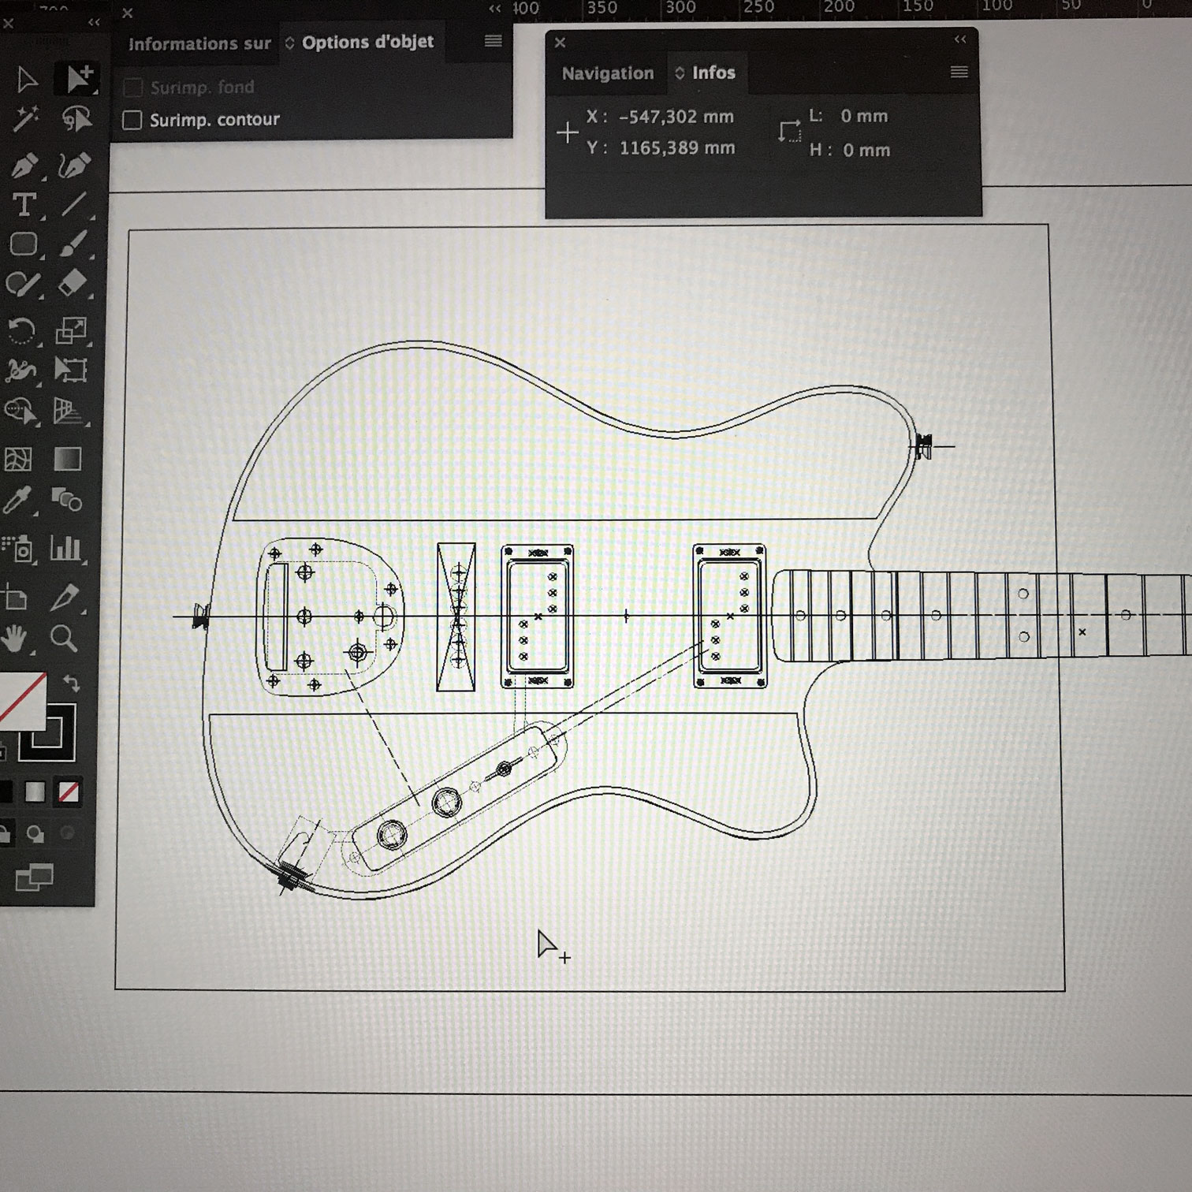Select the Selection arrow tool
This screenshot has width=1192, height=1192.
pyautogui.click(x=26, y=80)
